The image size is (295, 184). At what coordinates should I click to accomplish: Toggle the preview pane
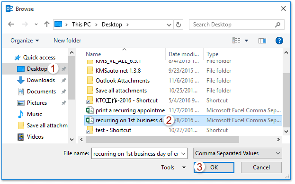click(x=262, y=41)
